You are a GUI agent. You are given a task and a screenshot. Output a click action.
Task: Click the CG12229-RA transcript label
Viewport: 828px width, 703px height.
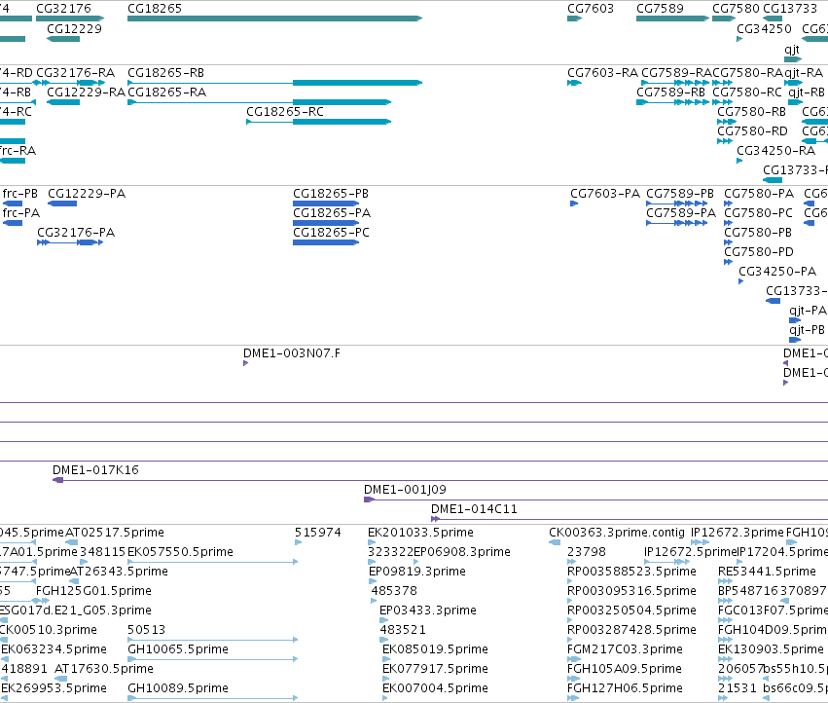[x=86, y=92]
